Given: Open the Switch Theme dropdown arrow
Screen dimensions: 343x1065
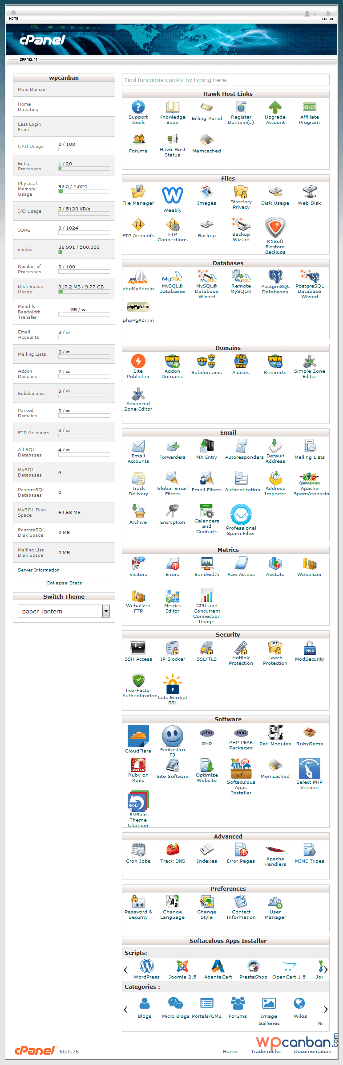Looking at the screenshot, I should [x=106, y=611].
